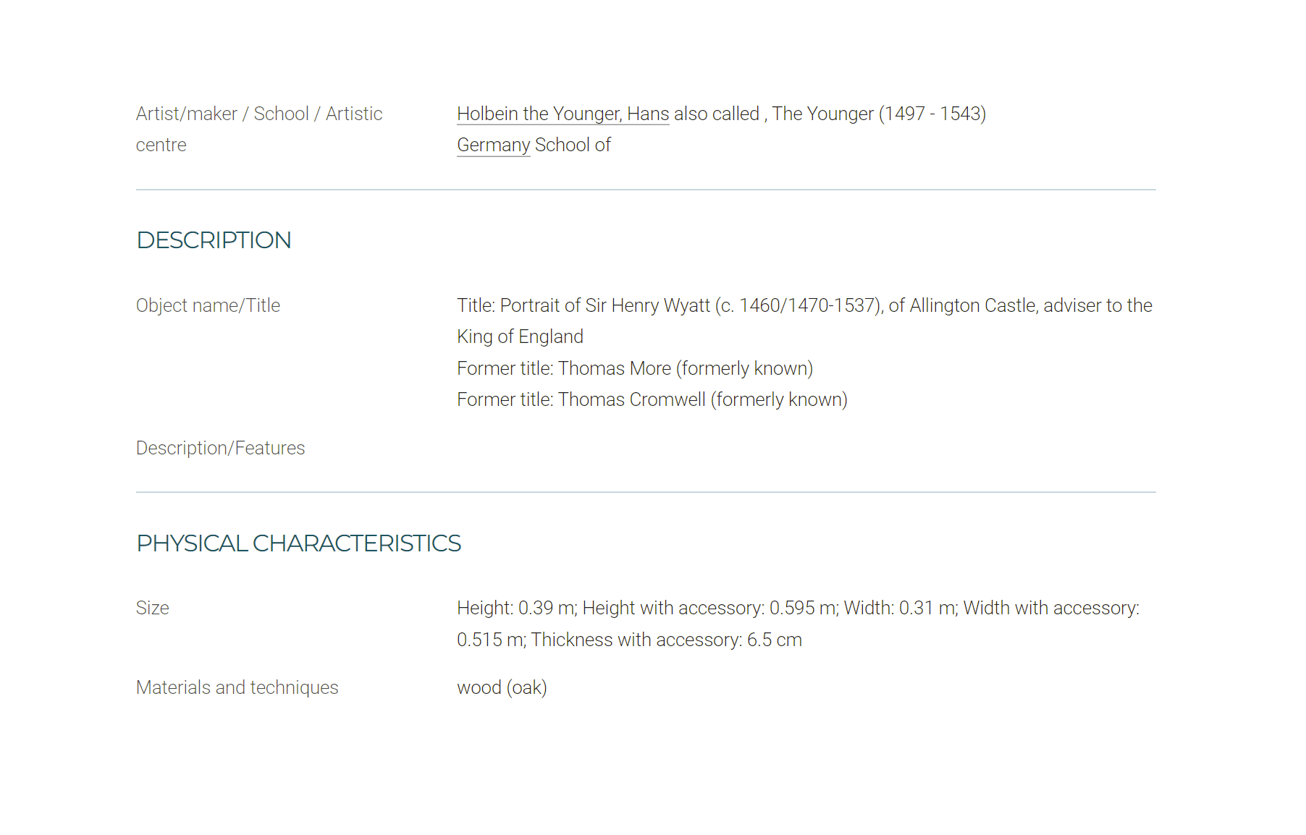Image resolution: width=1306 pixels, height=835 pixels.
Task: Click the 'School of' text after Germany
Action: coord(573,145)
